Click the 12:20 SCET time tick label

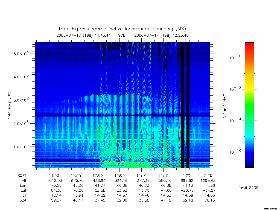pyautogui.click(x=185, y=176)
